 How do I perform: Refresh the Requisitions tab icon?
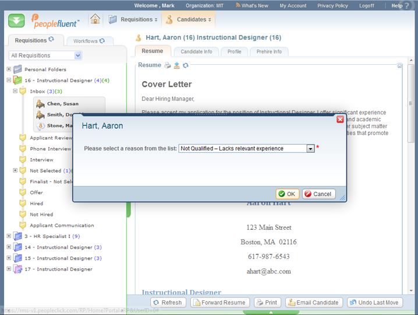click(x=51, y=40)
